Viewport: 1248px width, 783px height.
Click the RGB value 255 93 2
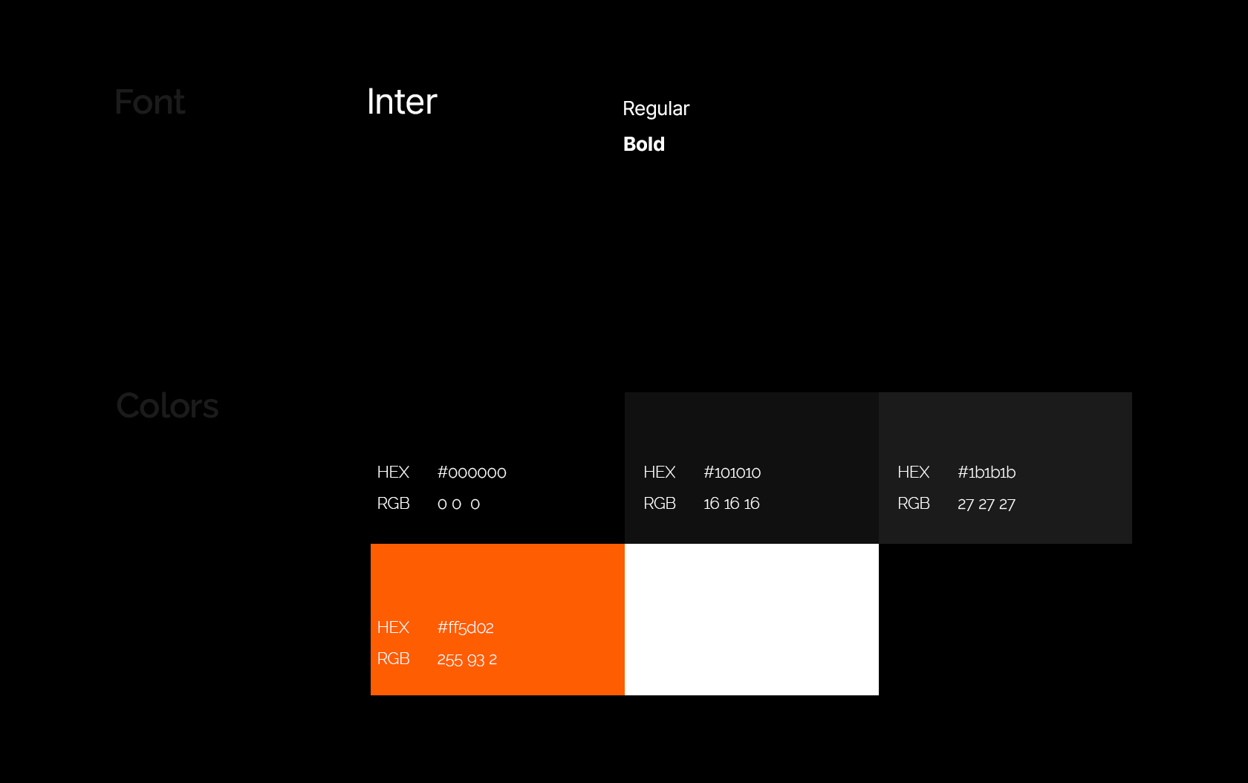[467, 659]
